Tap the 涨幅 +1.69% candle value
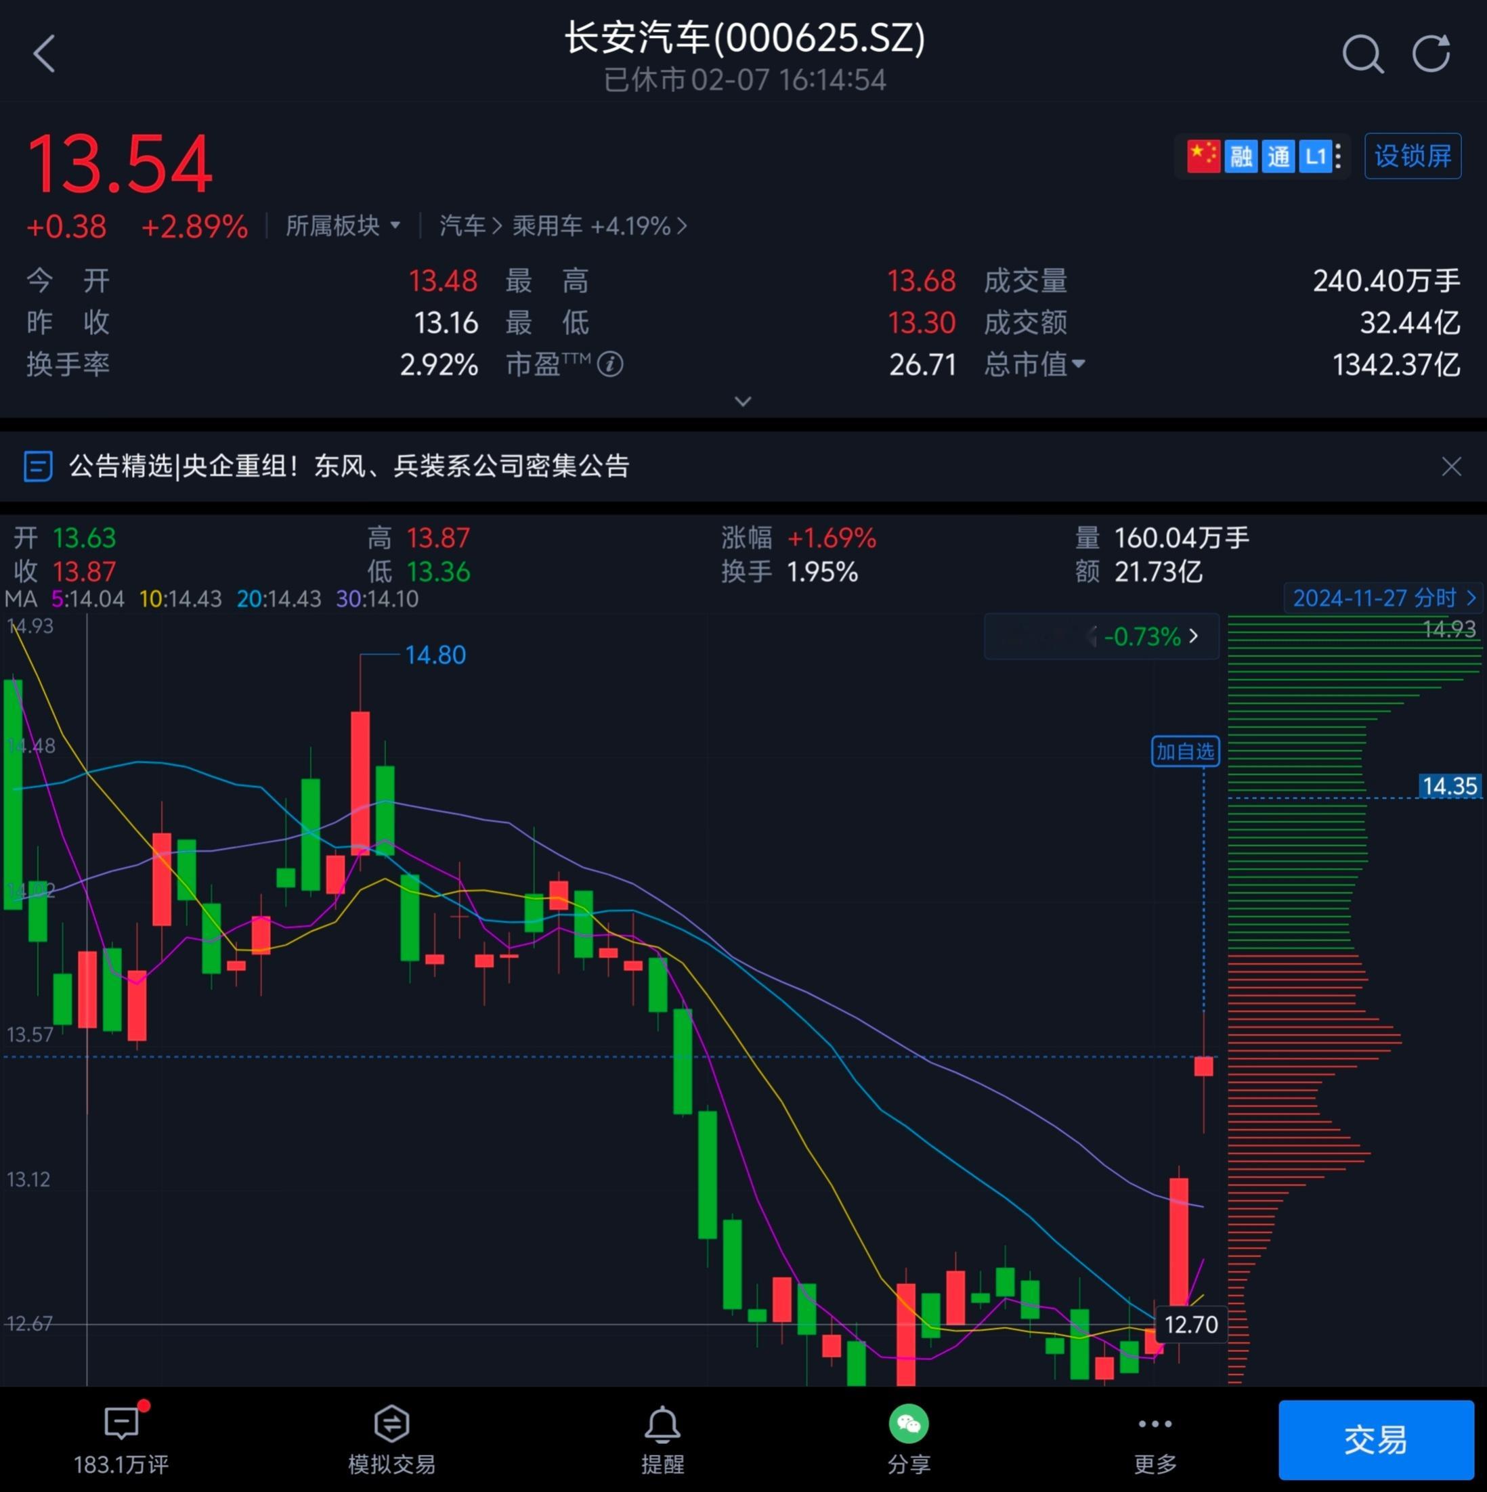1487x1492 pixels. point(831,537)
